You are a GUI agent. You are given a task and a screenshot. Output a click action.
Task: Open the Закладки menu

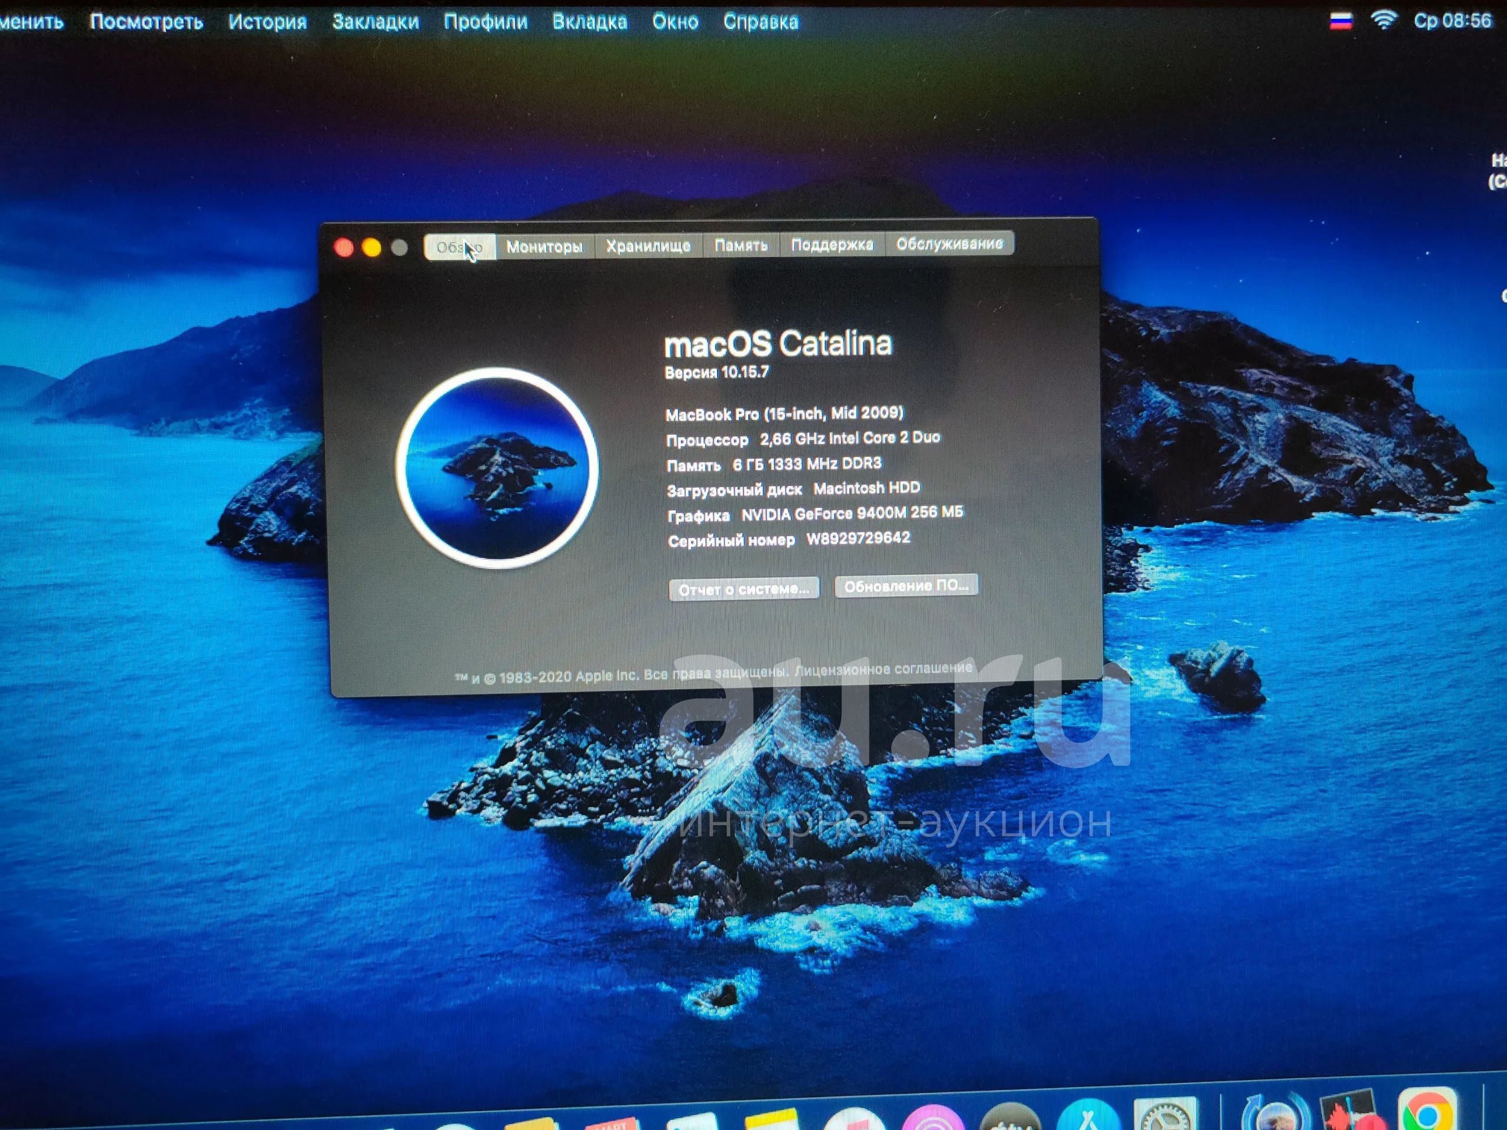376,22
